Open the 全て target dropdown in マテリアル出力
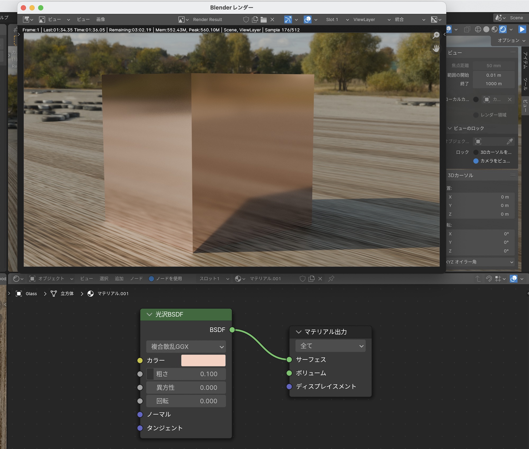529x449 pixels. tap(330, 346)
